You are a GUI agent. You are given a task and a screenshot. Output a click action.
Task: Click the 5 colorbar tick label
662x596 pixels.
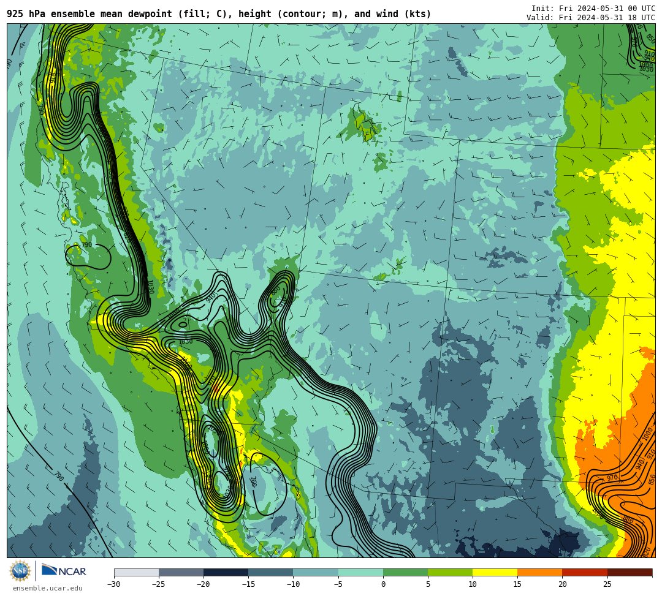pyautogui.click(x=428, y=584)
